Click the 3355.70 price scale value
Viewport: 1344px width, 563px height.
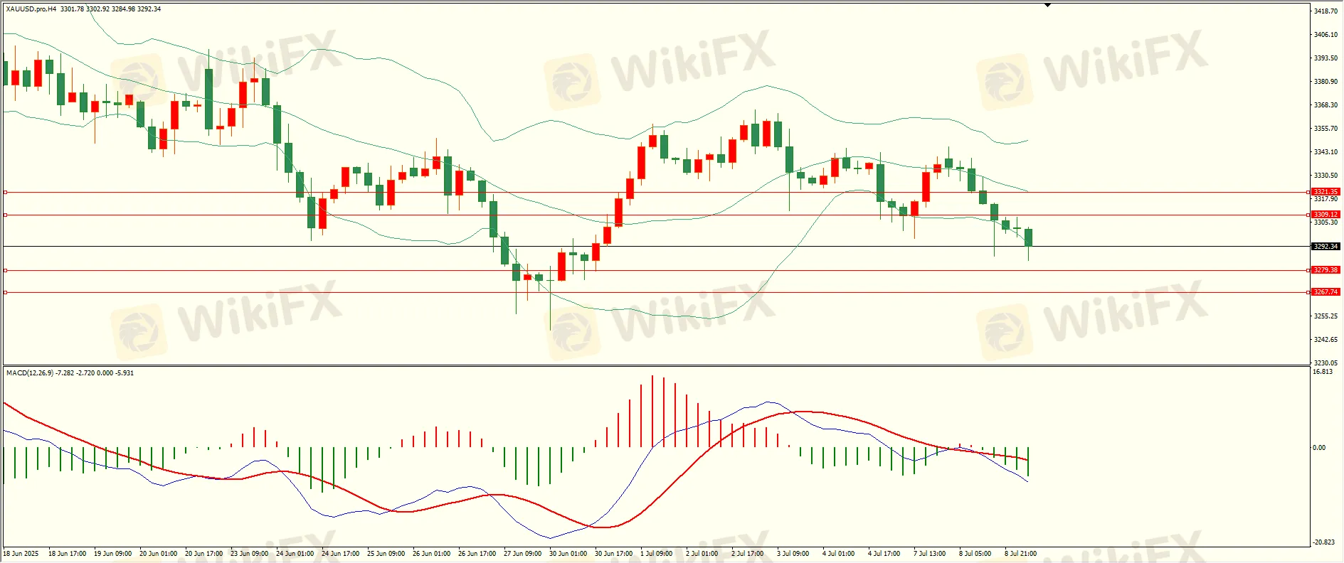point(1326,129)
